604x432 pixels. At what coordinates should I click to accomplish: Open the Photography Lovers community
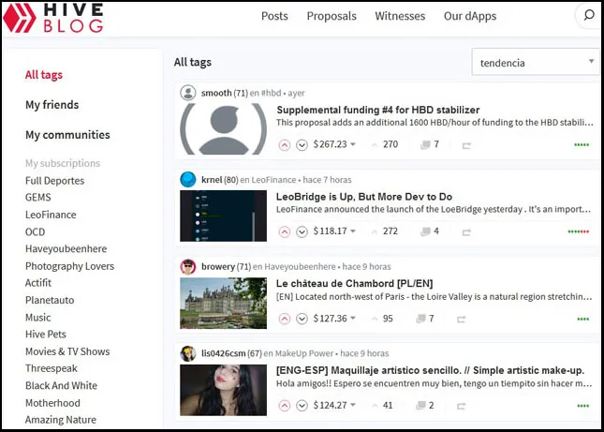(x=69, y=266)
